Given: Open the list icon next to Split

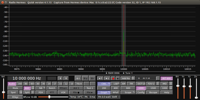Looking at the screenshot, I should tap(33, 93).
